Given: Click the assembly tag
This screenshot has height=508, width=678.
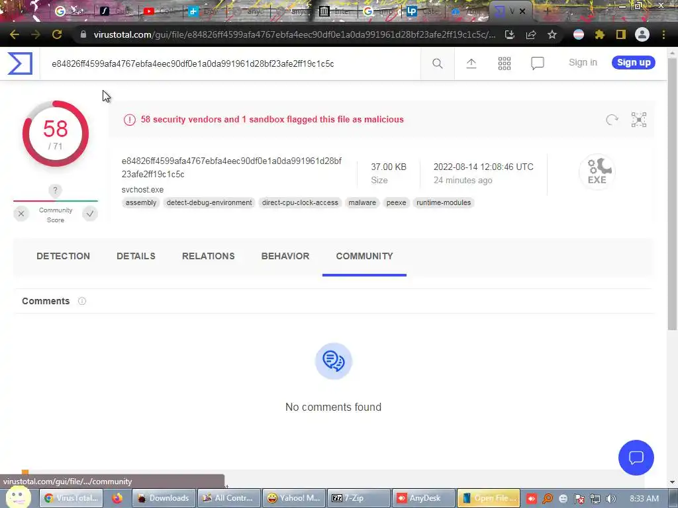Looking at the screenshot, I should coord(141,202).
